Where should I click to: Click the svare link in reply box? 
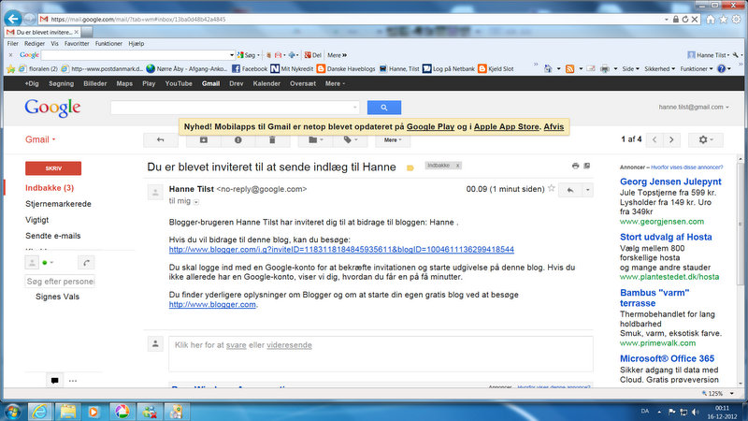[x=237, y=345]
